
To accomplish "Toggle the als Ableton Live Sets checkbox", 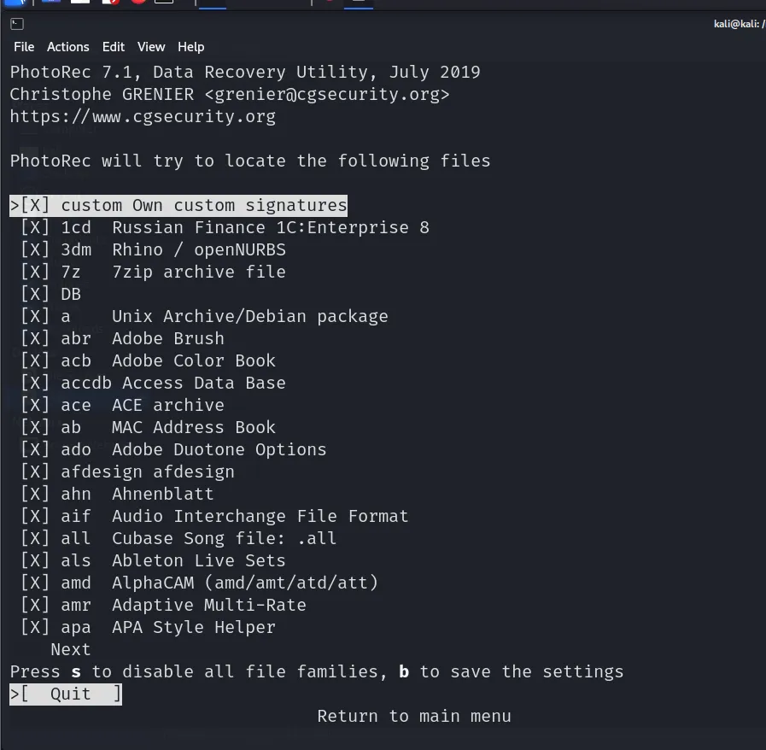I will point(35,560).
